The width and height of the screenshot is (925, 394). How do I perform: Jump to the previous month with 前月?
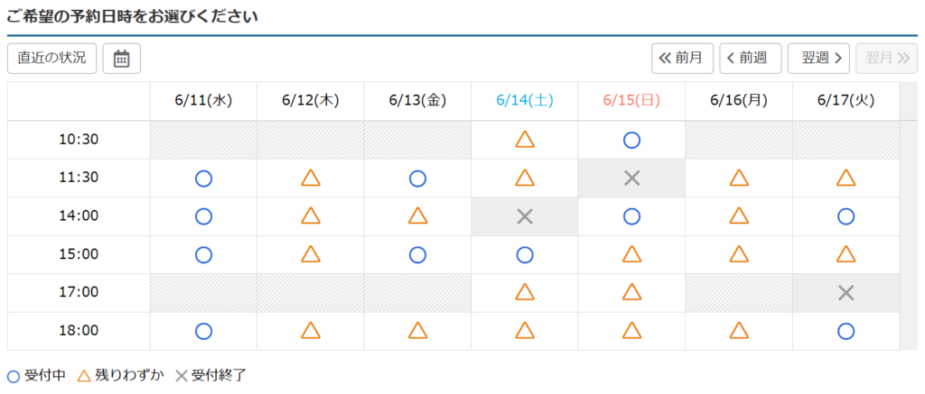683,59
